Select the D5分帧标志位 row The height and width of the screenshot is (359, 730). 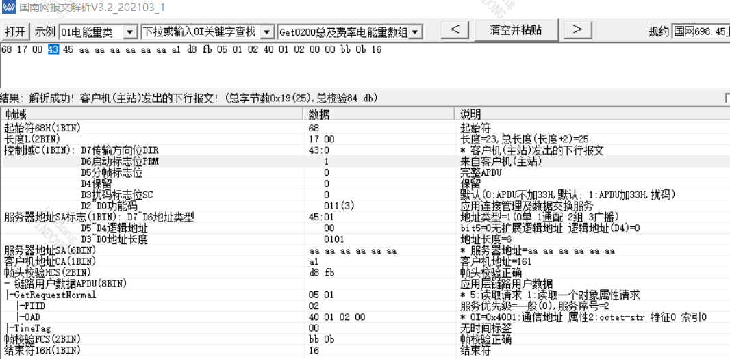[365, 172]
